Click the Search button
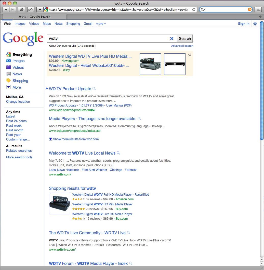The height and width of the screenshot is (270, 264). pos(185,39)
